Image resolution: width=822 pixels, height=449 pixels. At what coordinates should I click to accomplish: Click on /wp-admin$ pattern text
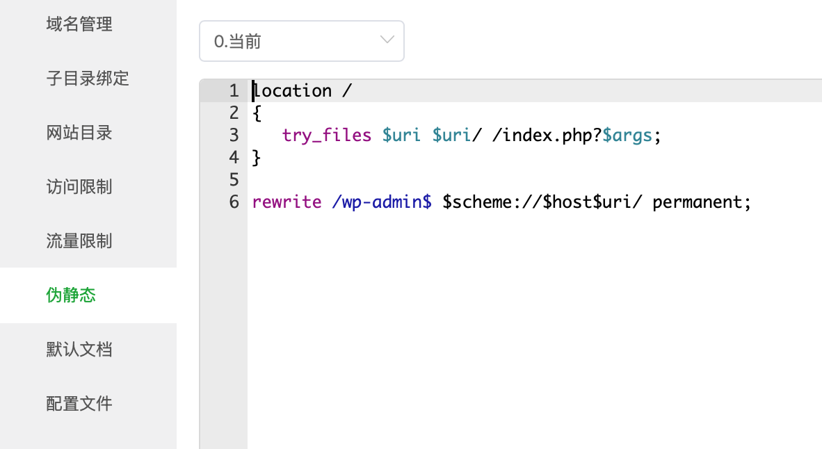[382, 202]
